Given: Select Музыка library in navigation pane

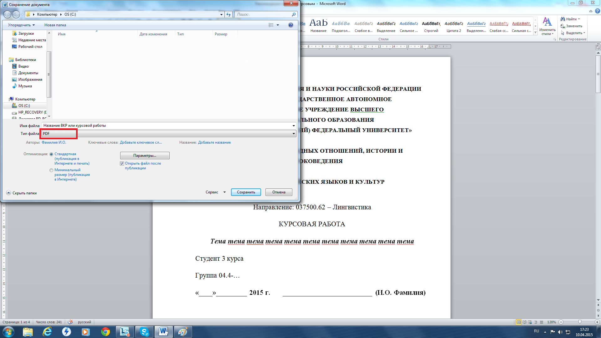Looking at the screenshot, I should point(25,86).
